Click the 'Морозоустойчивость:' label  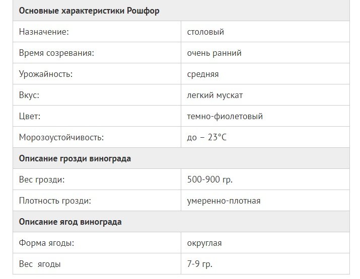coord(61,137)
